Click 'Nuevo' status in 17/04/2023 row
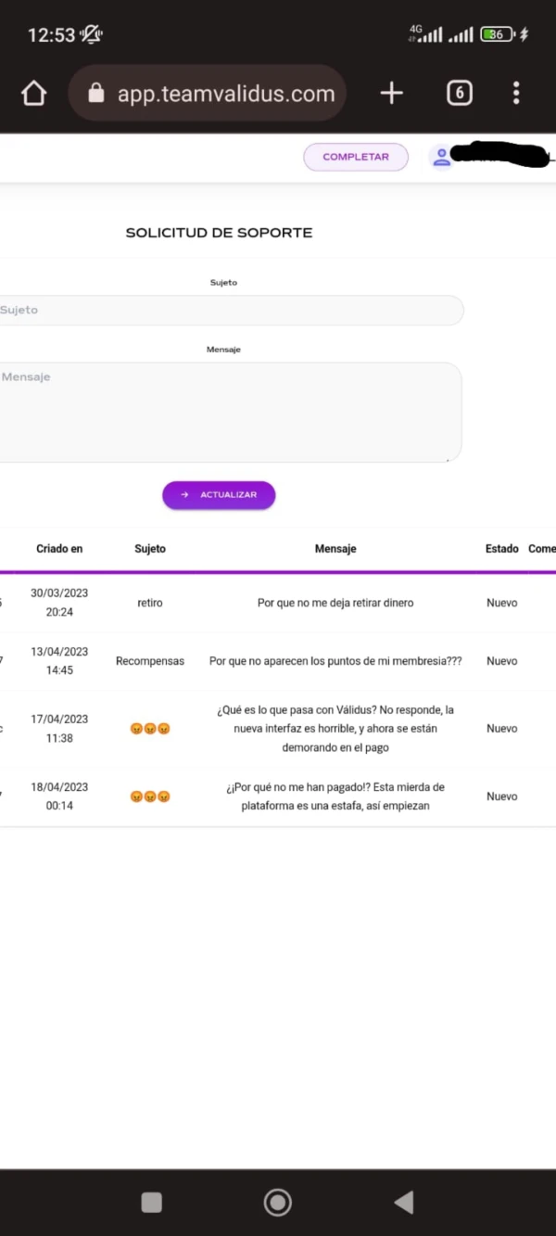Image resolution: width=556 pixels, height=1236 pixels. point(502,729)
